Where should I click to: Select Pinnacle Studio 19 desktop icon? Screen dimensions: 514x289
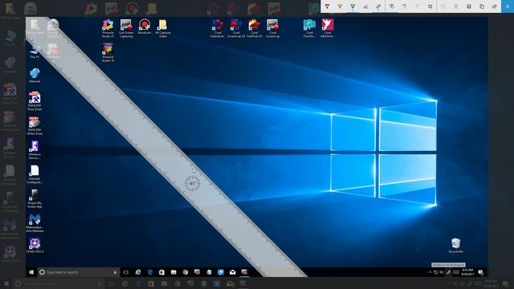[x=108, y=52]
